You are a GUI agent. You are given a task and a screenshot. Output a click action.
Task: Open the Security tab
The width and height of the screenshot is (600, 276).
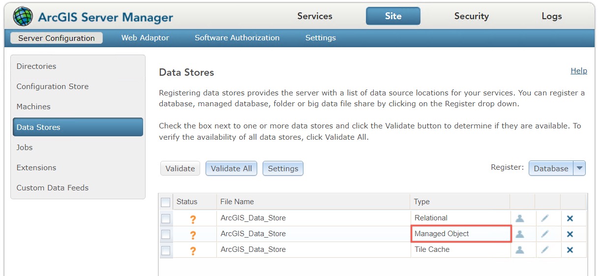[x=471, y=16]
